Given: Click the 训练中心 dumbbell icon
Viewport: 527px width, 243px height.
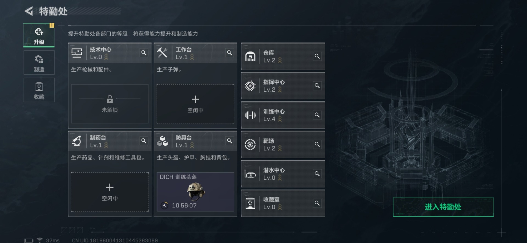Looking at the screenshot, I should 250,115.
